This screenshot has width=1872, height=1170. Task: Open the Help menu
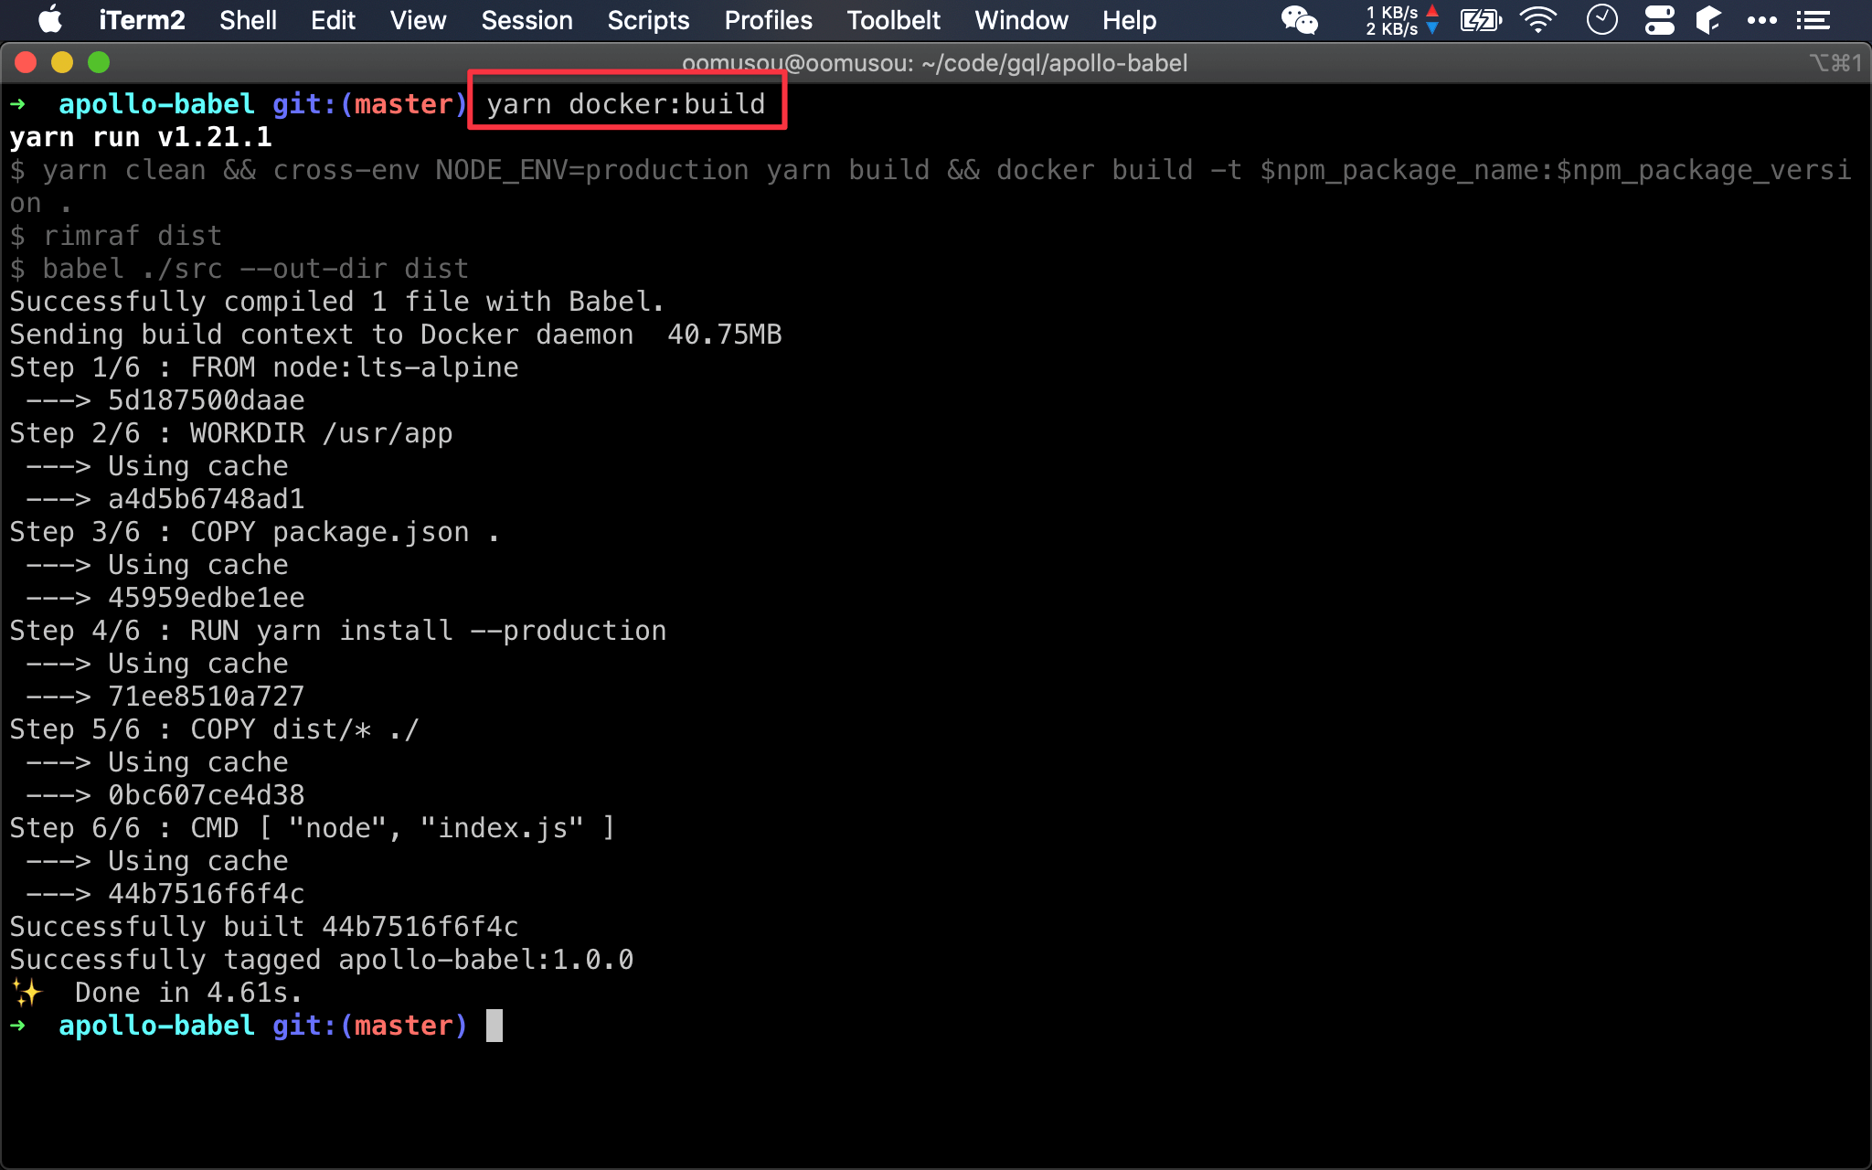[1129, 20]
